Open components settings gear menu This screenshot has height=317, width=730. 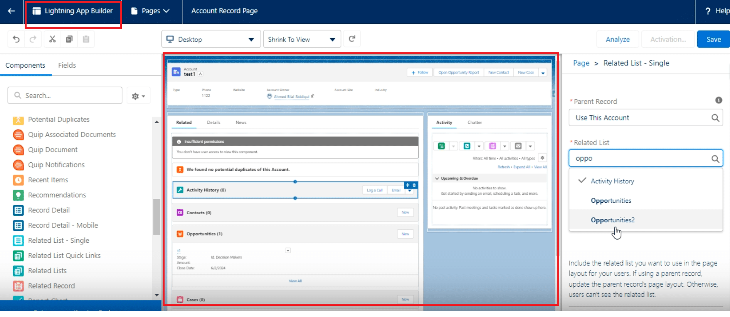point(138,96)
